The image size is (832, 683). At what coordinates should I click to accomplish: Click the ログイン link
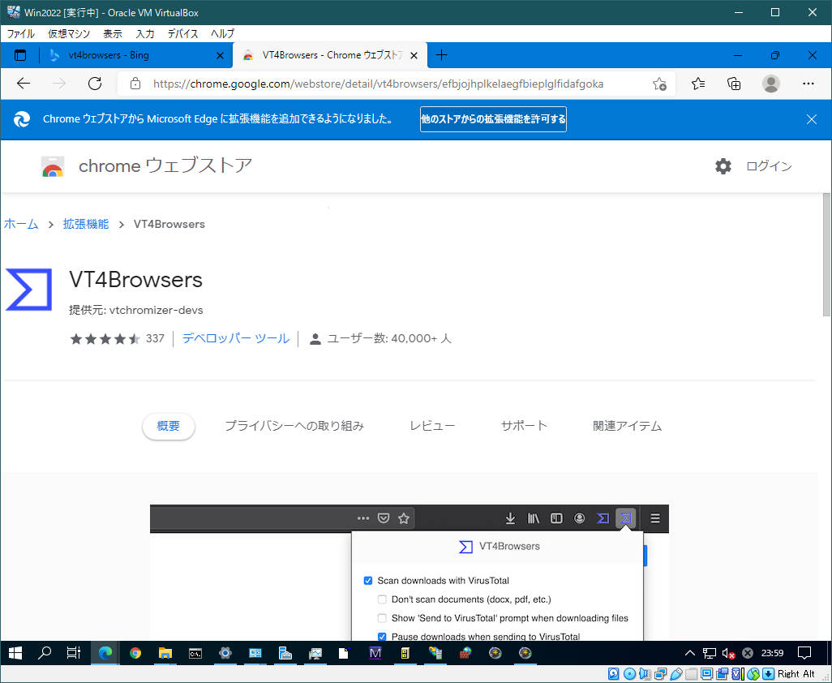pos(769,166)
